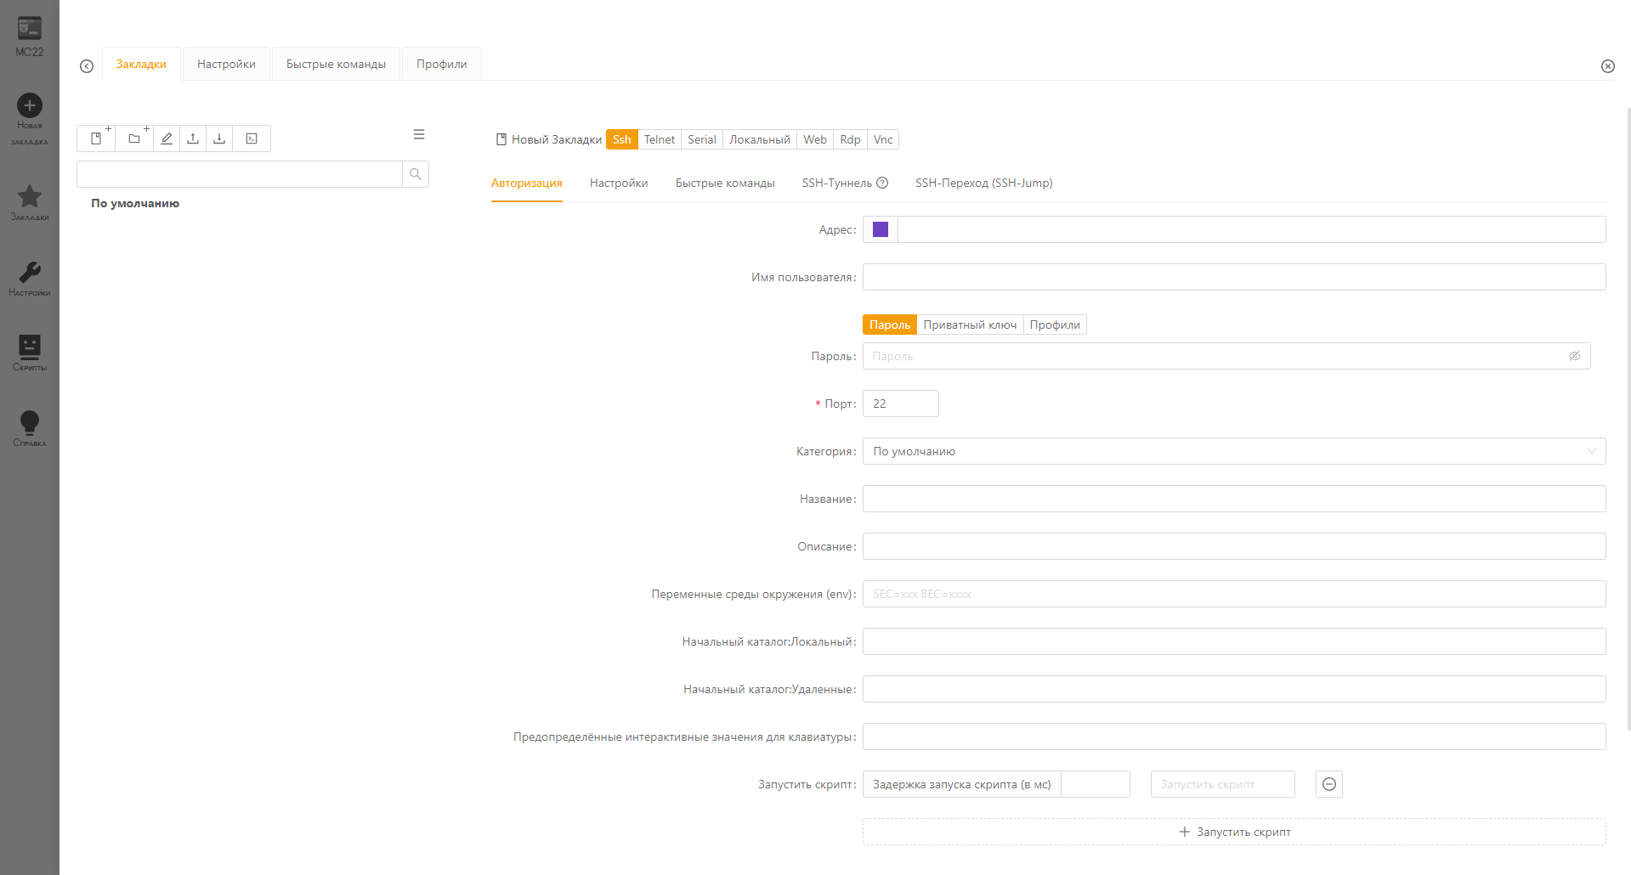
Task: Open Bookmarks via the star sidebar icon
Action: point(30,197)
